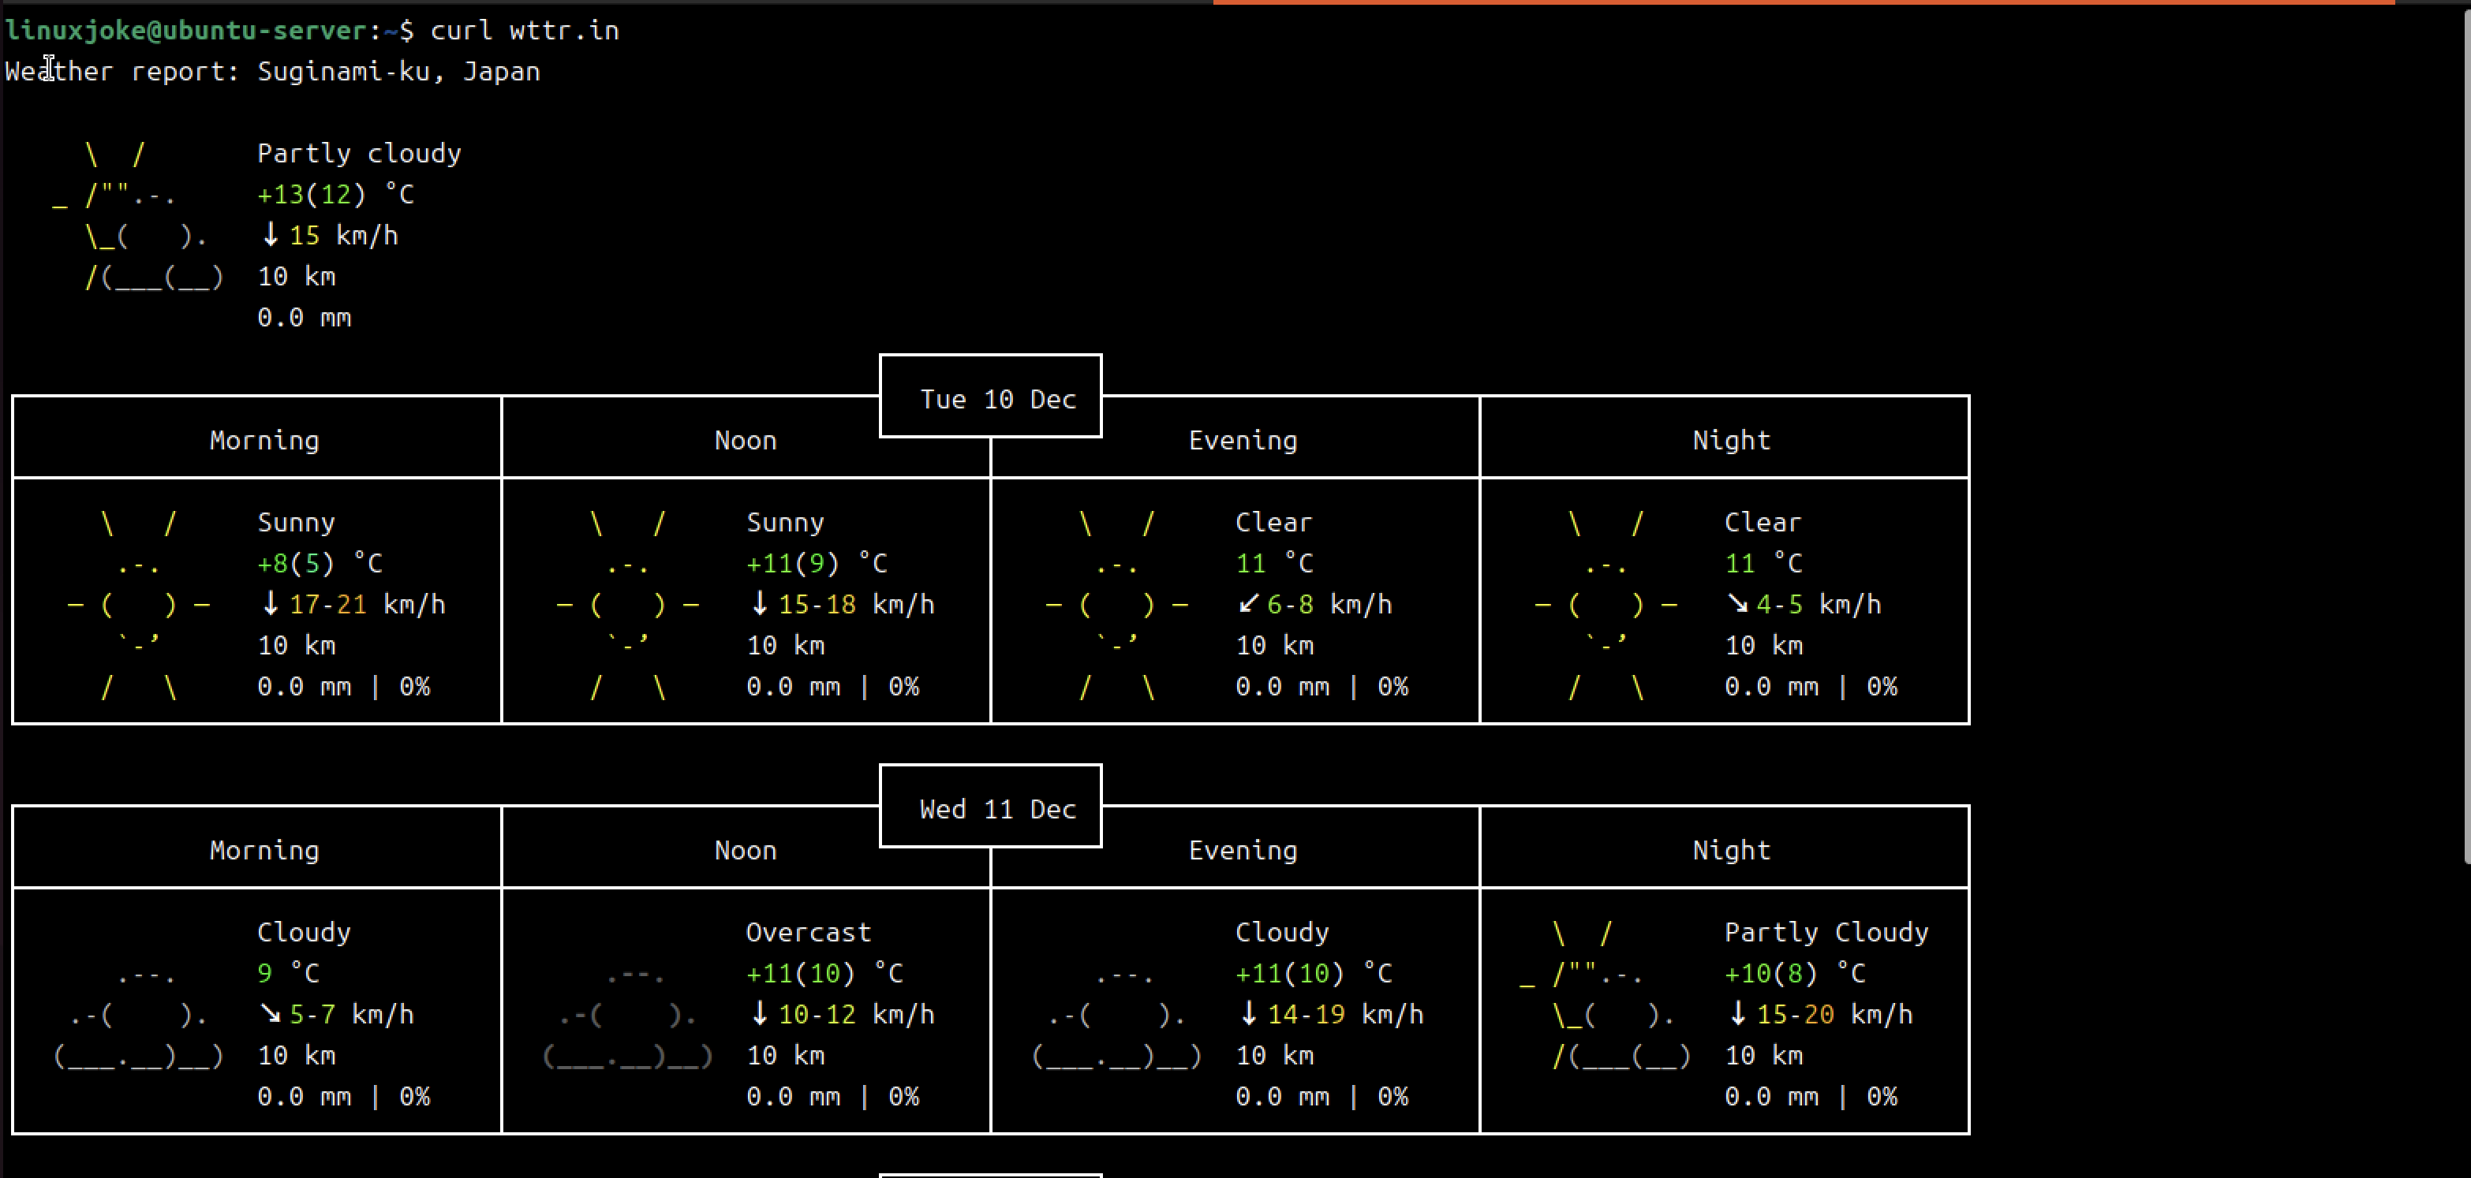Click Tuesday Morning sunny ASCII sun icon
Image resolution: width=2471 pixels, height=1178 pixels.
(139, 605)
